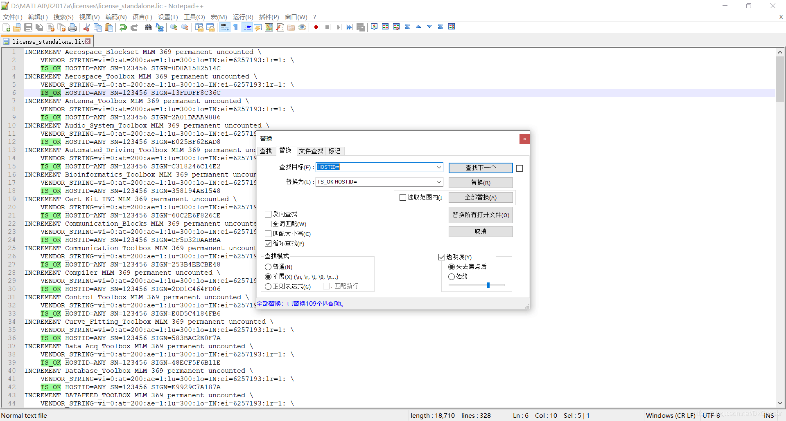The height and width of the screenshot is (421, 786).
Task: Select the 扩展(X) search mode radio
Action: 268,277
